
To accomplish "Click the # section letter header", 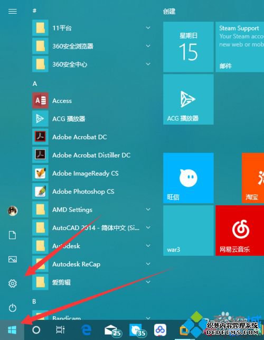I will point(34,11).
